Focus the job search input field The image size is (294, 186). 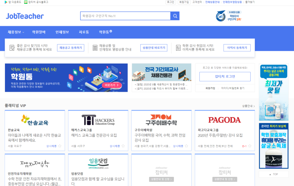[126, 16]
